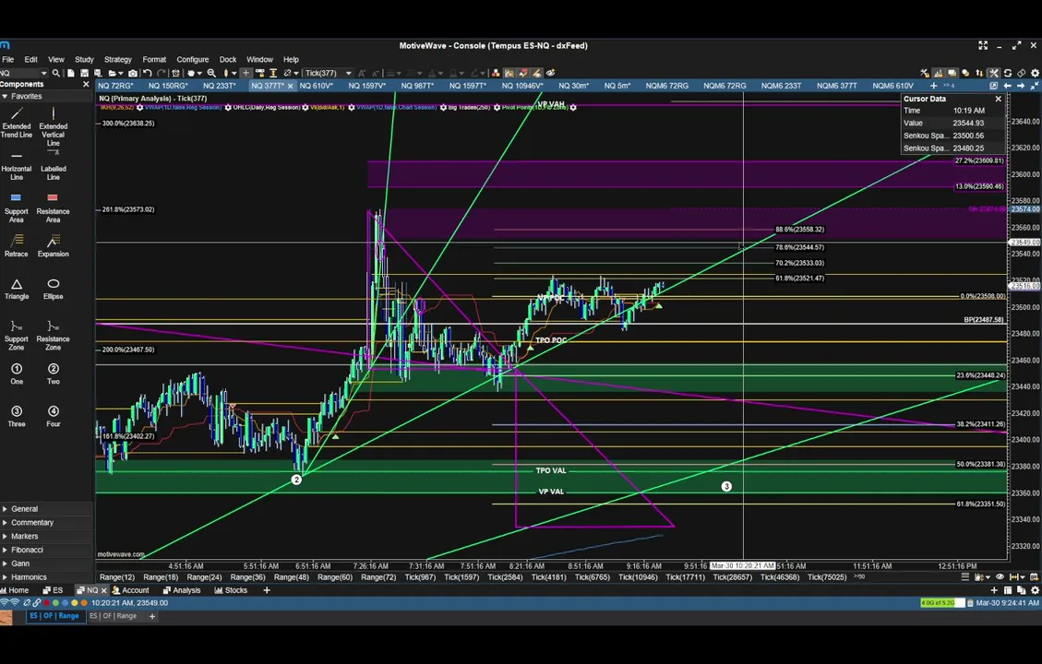Toggle the eye visibility icon below chart
Viewport: 1042px width, 664px height.
coord(1000,577)
